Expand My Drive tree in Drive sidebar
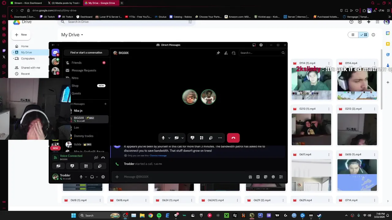 coord(13,53)
